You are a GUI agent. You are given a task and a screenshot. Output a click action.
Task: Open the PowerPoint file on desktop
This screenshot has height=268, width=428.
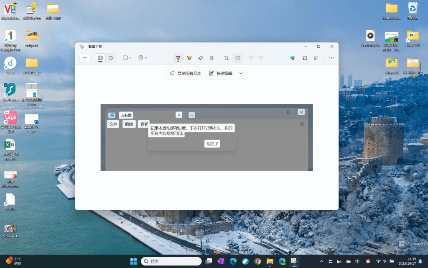click(x=10, y=179)
